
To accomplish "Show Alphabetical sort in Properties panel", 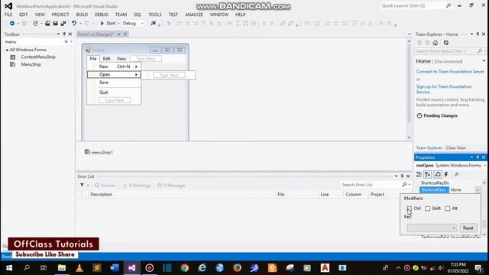I will click(427, 175).
